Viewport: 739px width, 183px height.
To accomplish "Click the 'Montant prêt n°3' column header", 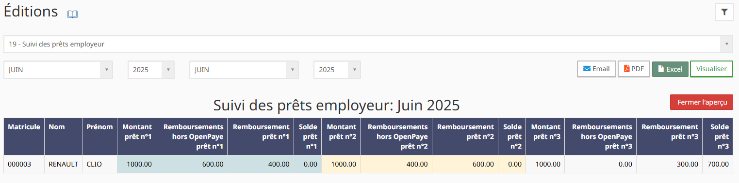I will 545,136.
